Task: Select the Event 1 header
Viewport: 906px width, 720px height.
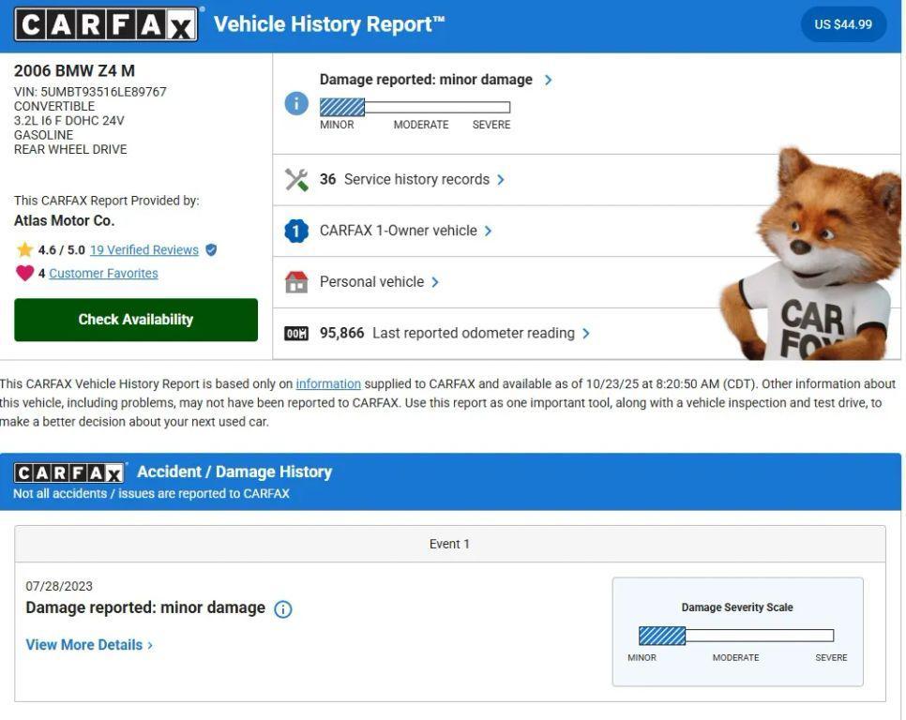Action: click(x=449, y=543)
